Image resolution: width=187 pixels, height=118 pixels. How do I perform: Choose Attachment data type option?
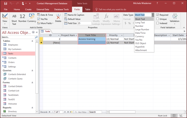pyautogui.click(x=144, y=50)
